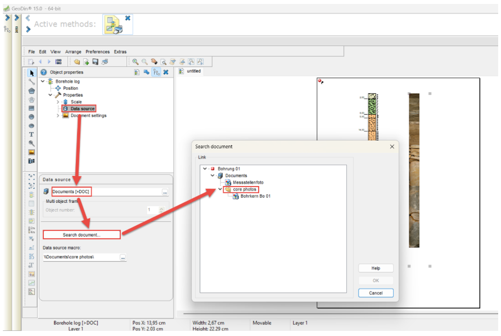Click the Object properties help icon
The width and height of the screenshot is (501, 336).
(x=43, y=72)
